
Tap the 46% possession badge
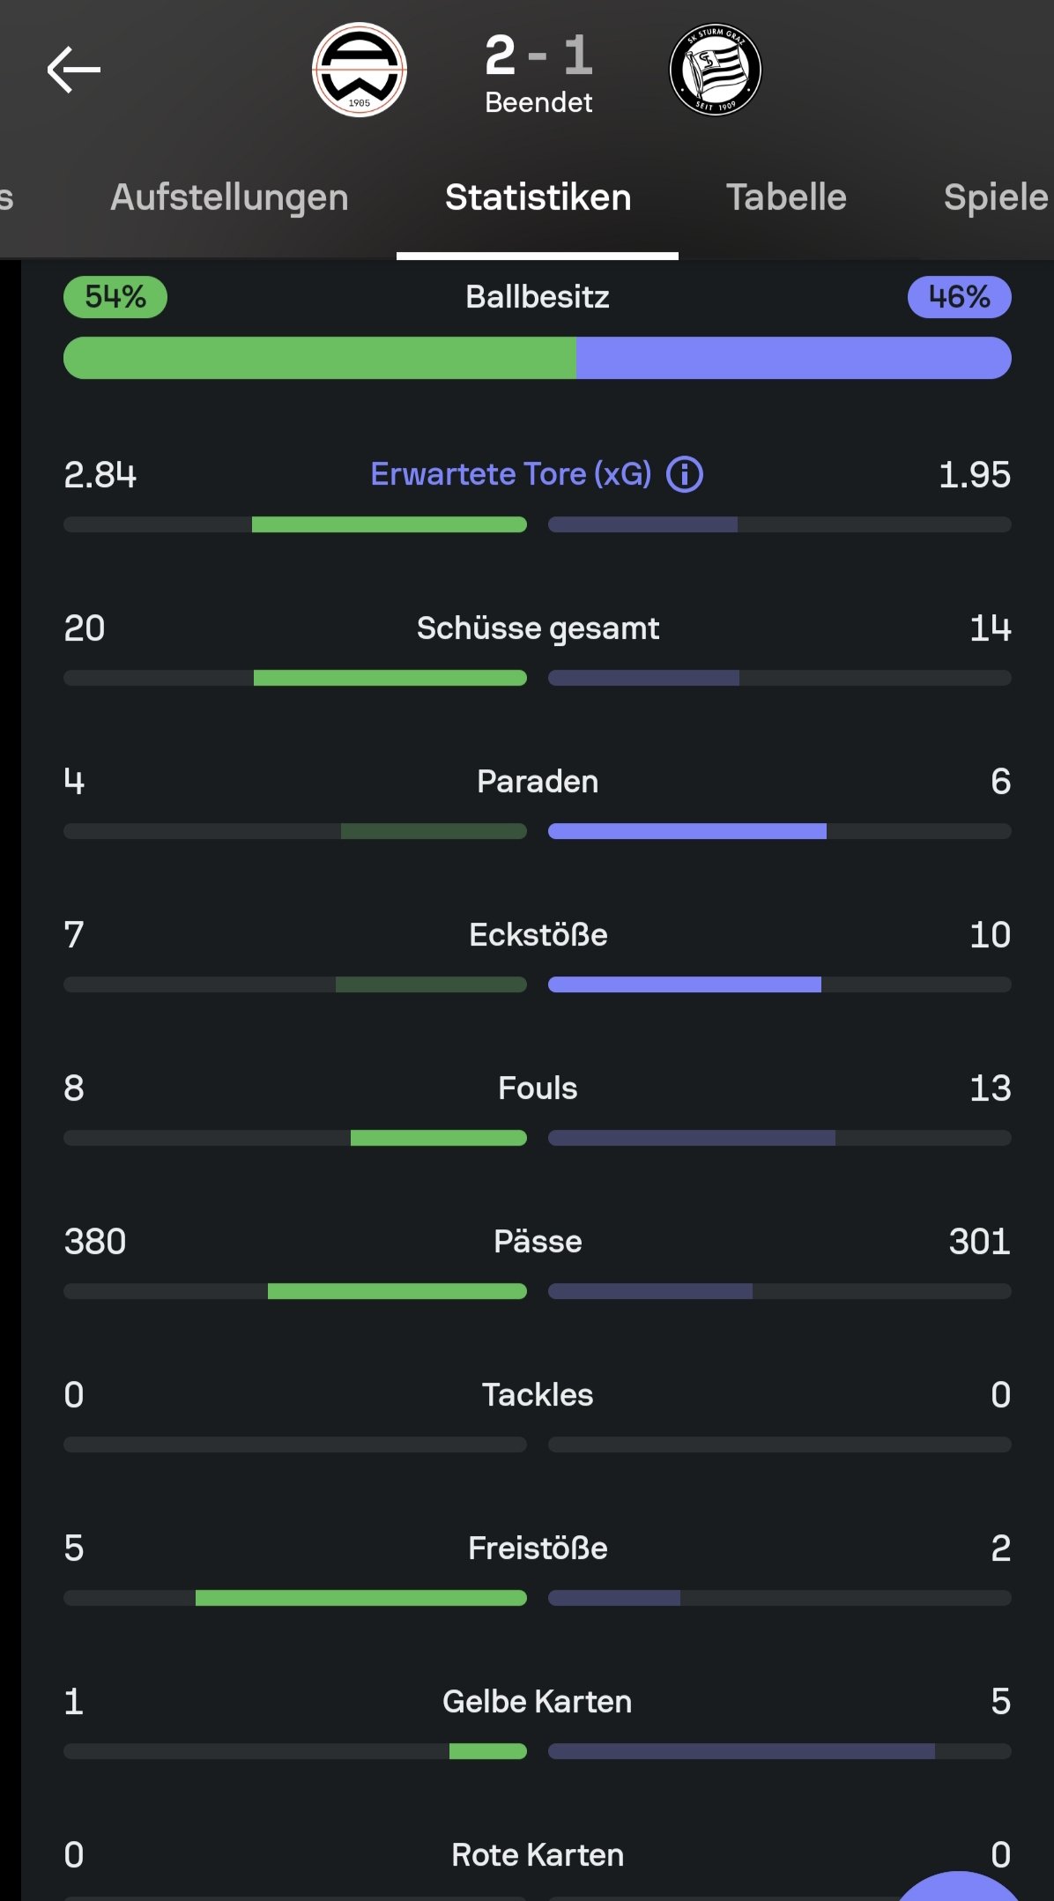[959, 297]
